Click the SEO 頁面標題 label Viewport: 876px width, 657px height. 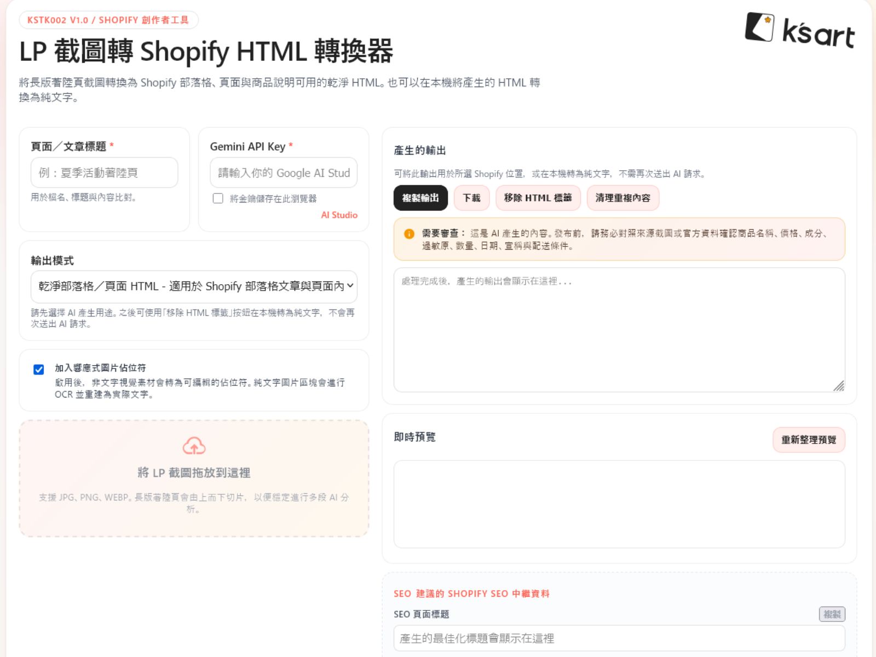[x=421, y=614]
